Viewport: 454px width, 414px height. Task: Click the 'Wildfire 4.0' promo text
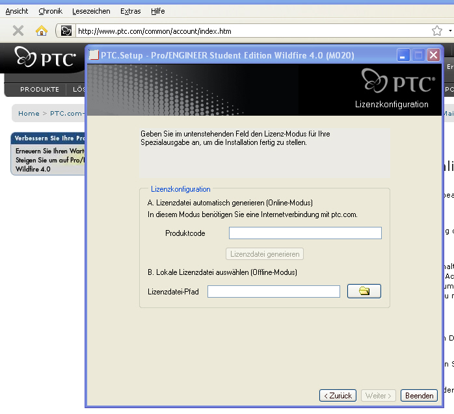click(x=33, y=169)
